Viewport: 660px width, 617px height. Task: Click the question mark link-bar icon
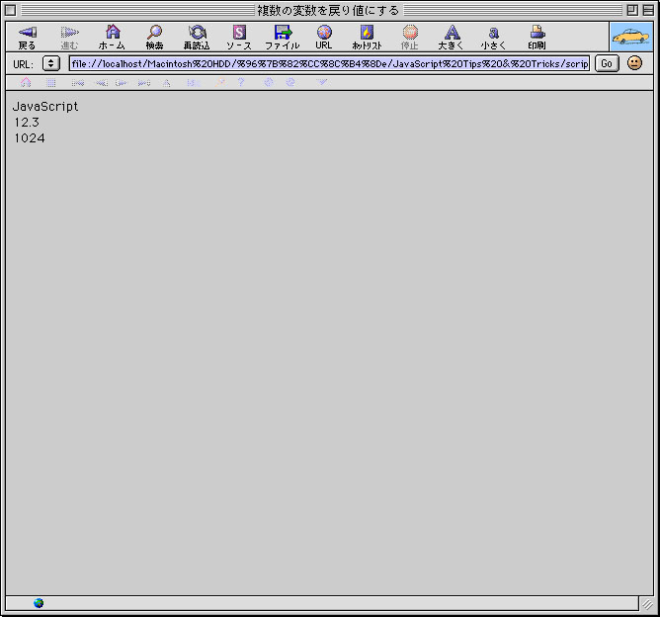click(x=241, y=82)
